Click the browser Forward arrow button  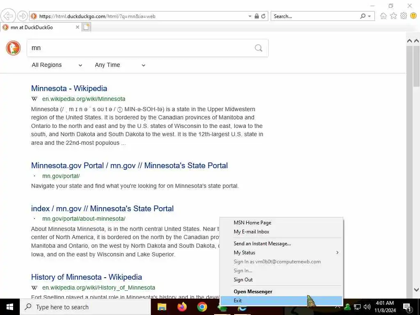click(23, 16)
